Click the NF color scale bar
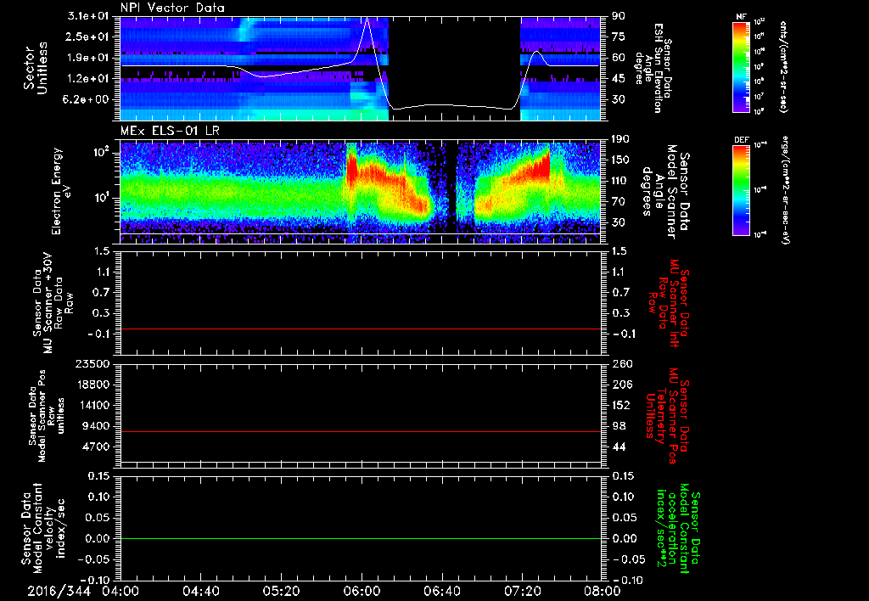 coord(741,66)
